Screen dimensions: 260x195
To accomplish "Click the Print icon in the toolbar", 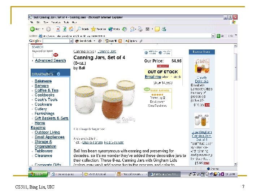I will pos(140,29).
